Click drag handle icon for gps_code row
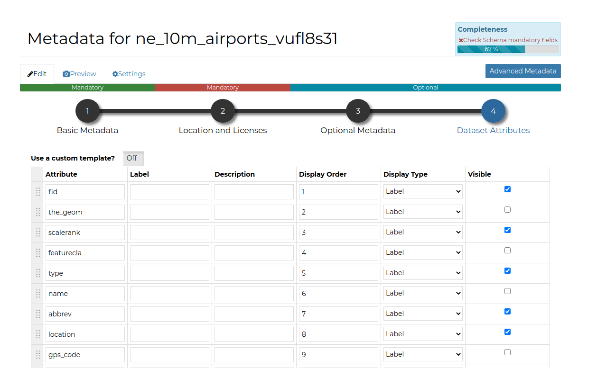Image resolution: width=597 pixels, height=368 pixels. point(38,355)
